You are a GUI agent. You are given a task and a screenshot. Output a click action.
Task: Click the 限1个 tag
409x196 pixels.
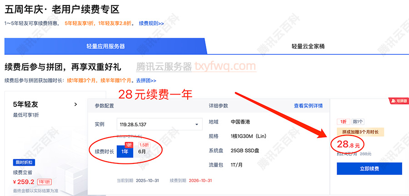(x=358, y=122)
